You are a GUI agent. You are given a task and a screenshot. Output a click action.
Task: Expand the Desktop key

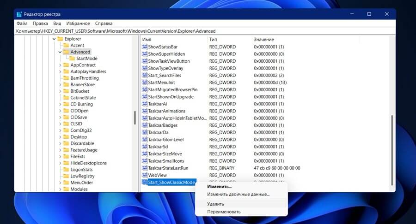point(60,137)
